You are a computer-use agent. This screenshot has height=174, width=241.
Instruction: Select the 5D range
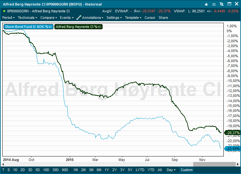point(38,170)
